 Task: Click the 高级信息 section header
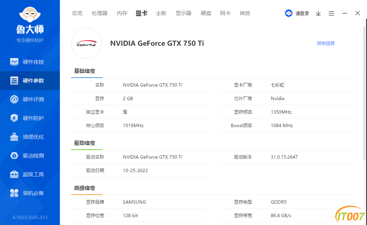[85, 188]
